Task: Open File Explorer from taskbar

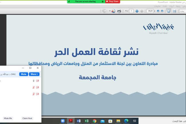Action: tap(118, 121)
